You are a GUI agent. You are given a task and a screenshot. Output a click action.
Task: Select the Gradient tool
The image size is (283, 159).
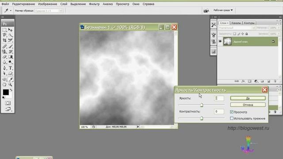pos(10,57)
